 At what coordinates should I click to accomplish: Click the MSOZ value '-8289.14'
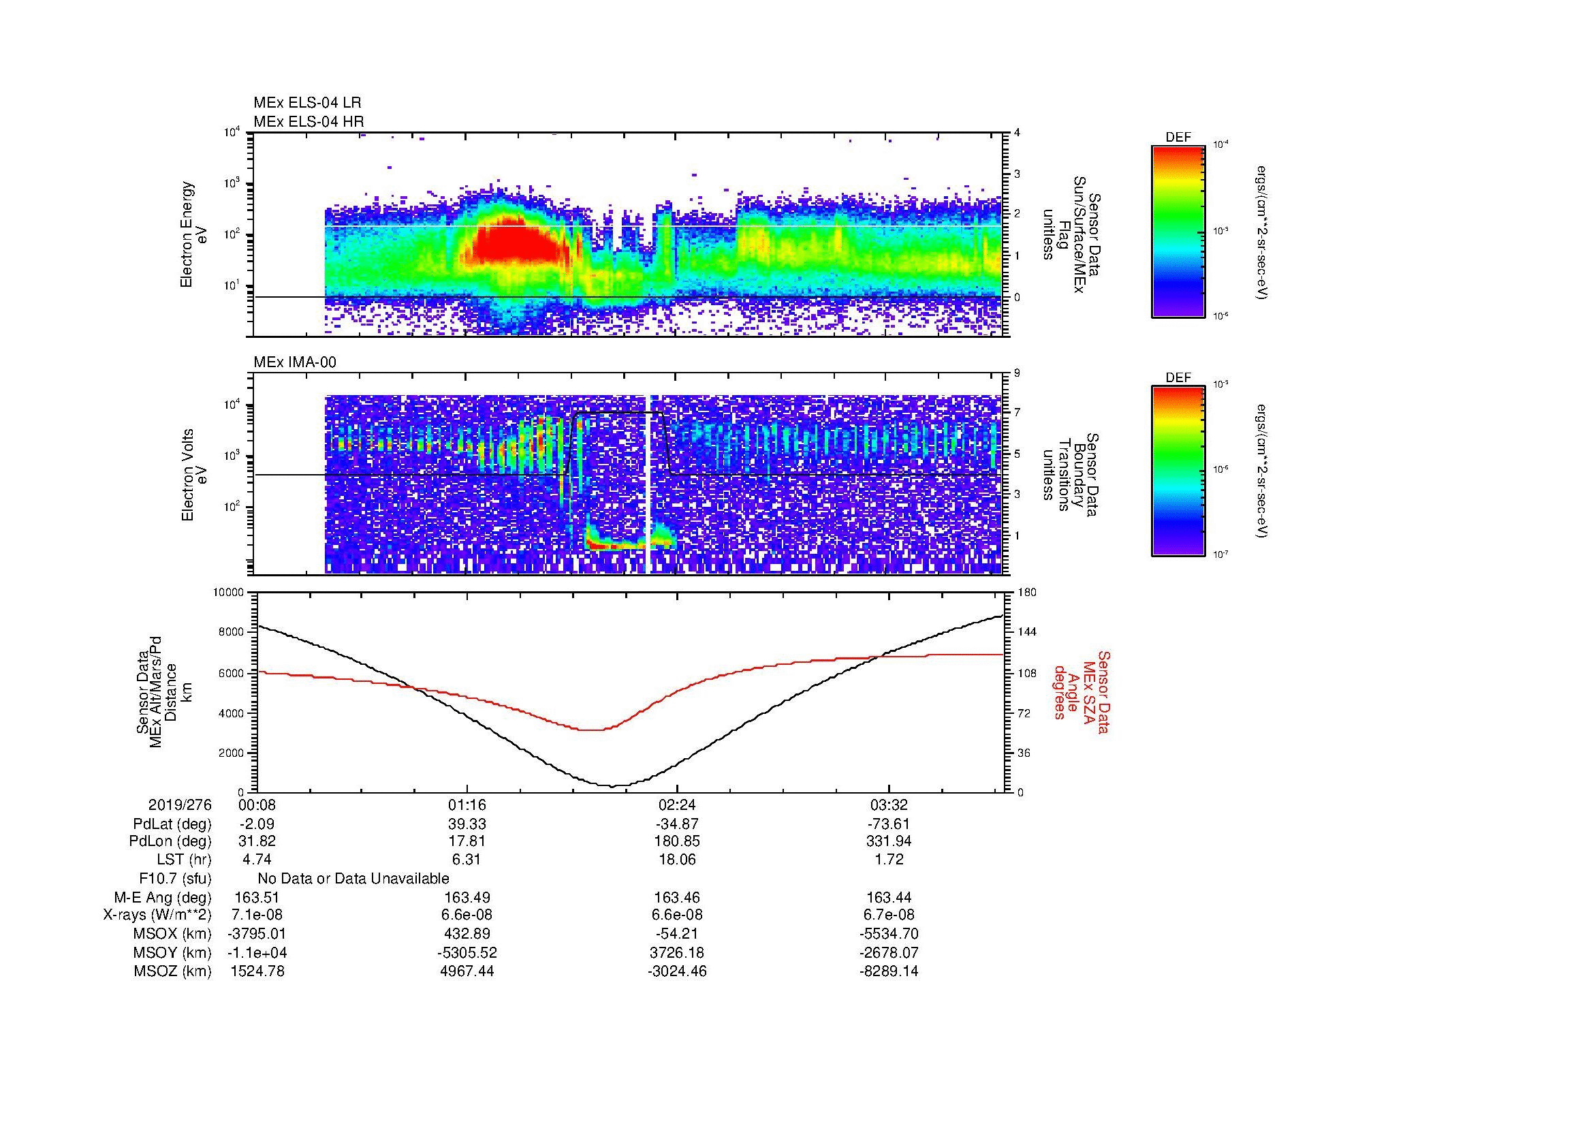pyautogui.click(x=888, y=971)
